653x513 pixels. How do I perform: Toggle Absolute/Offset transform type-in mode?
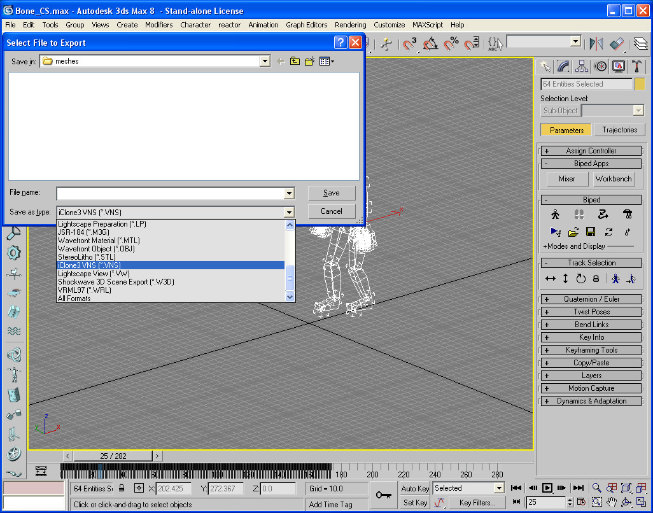click(139, 488)
